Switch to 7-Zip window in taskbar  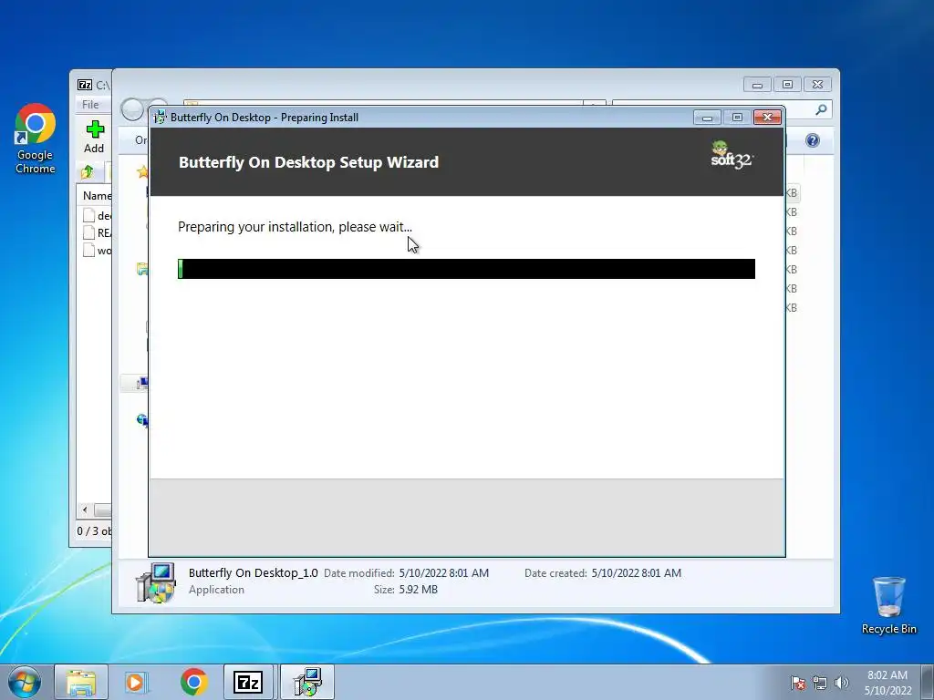click(x=248, y=682)
